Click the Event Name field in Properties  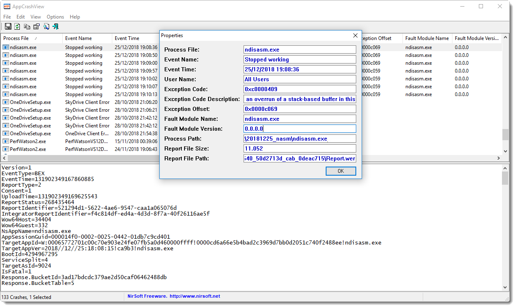(300, 59)
